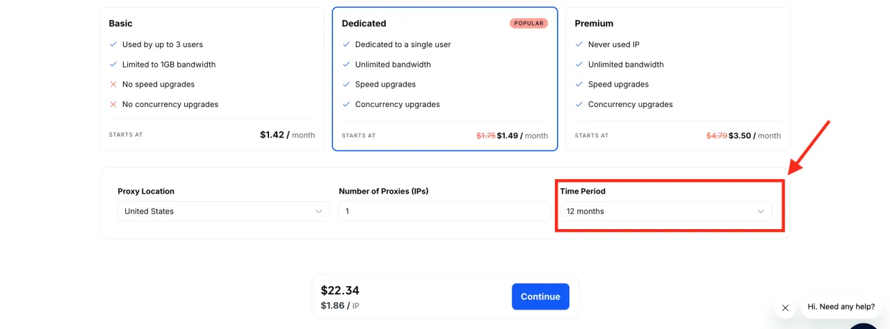This screenshot has width=890, height=329.
Task: Expand the Time Period dropdown
Action: pos(665,211)
